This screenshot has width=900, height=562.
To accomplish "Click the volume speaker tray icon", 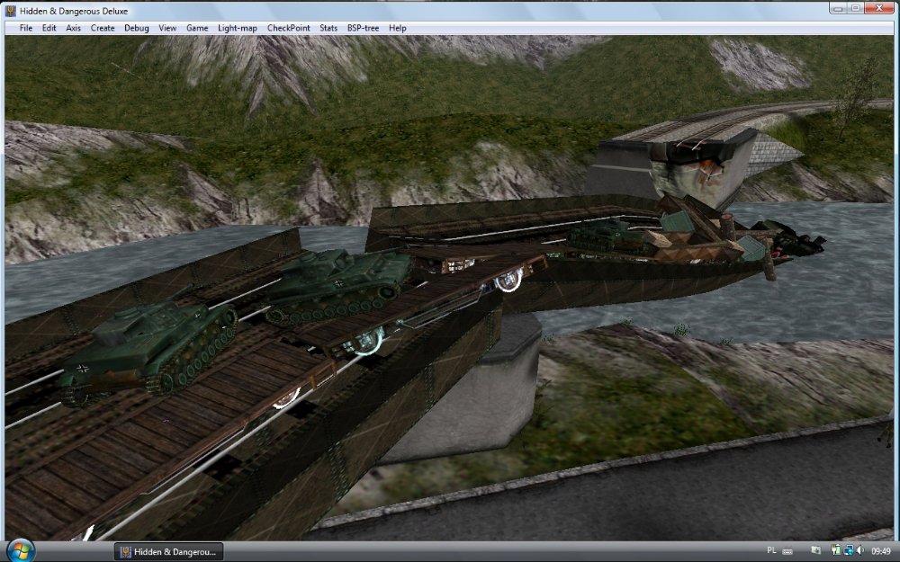I will (860, 550).
